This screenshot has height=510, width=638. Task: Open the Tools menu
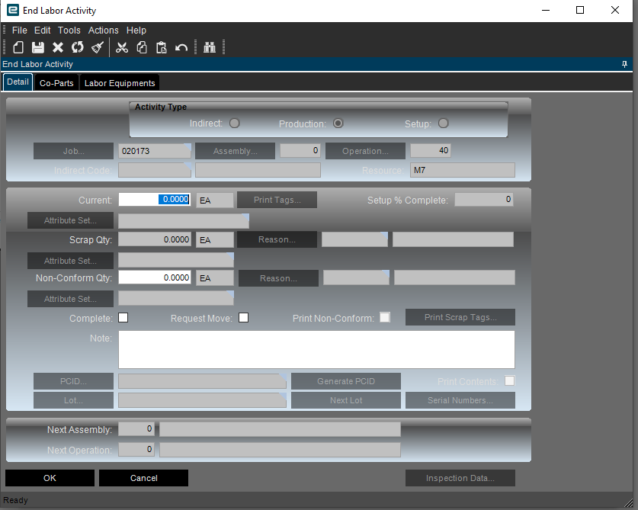69,30
